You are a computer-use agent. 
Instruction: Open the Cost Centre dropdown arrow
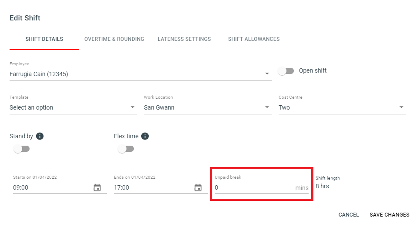pyautogui.click(x=401, y=107)
